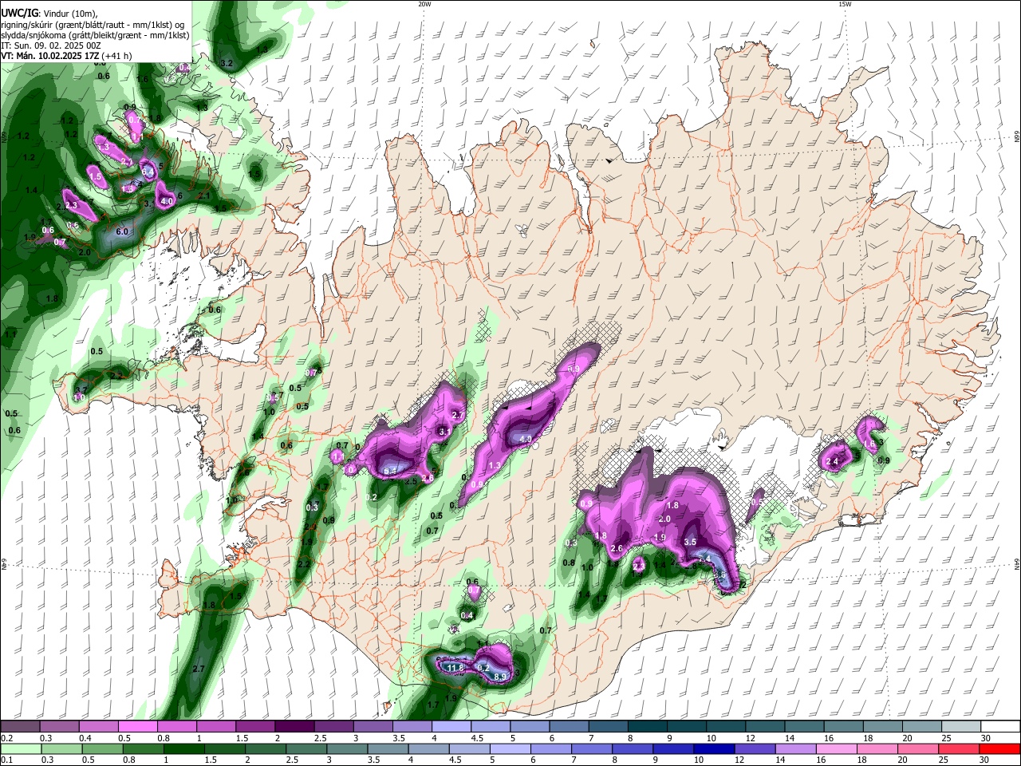The height and width of the screenshot is (766, 1021).
Task: Click the 6.2 value between 11.8 and 8.9
Action: tap(483, 667)
